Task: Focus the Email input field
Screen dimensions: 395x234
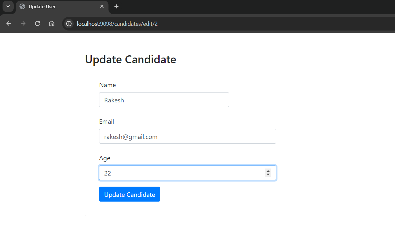Action: coord(187,136)
